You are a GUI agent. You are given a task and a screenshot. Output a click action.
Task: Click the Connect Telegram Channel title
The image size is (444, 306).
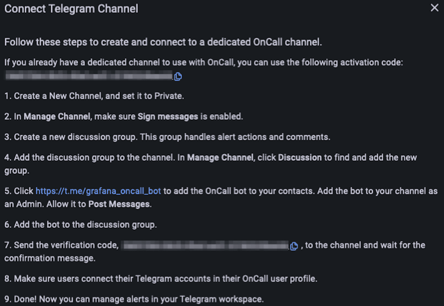pyautogui.click(x=71, y=9)
